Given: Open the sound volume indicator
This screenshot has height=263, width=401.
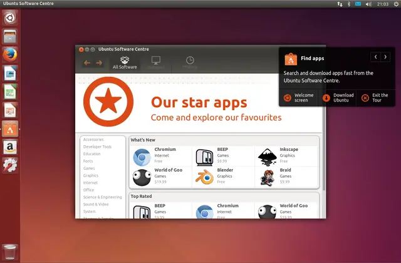Looking at the screenshot, I should click(368, 4).
